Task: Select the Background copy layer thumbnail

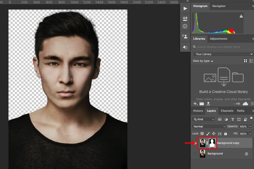Action: (202, 143)
